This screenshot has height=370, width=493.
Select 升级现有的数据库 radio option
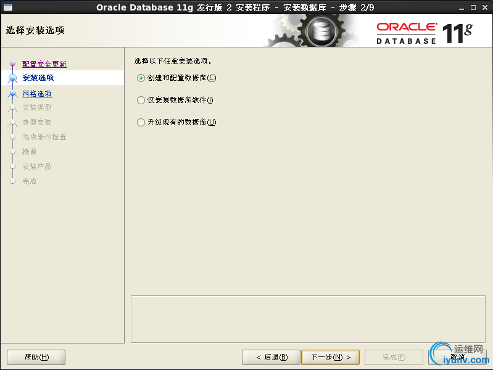(141, 122)
